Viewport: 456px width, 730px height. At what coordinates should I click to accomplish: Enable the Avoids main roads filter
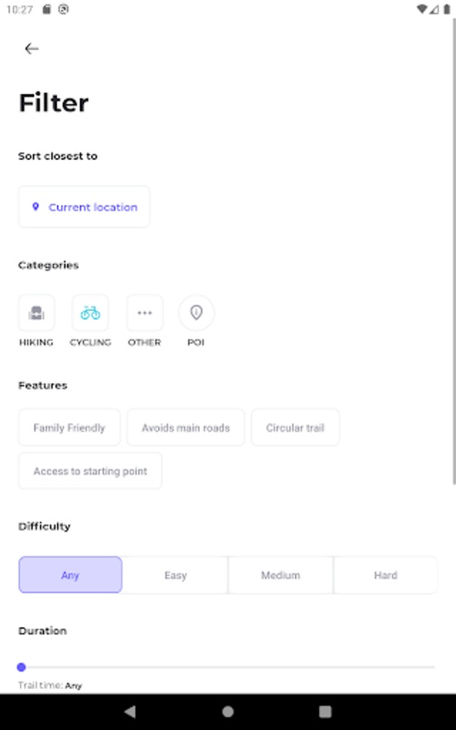tap(186, 427)
